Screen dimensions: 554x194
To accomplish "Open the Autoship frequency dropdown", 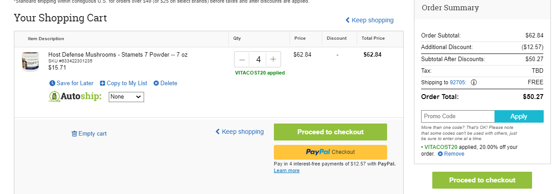I will tap(126, 97).
